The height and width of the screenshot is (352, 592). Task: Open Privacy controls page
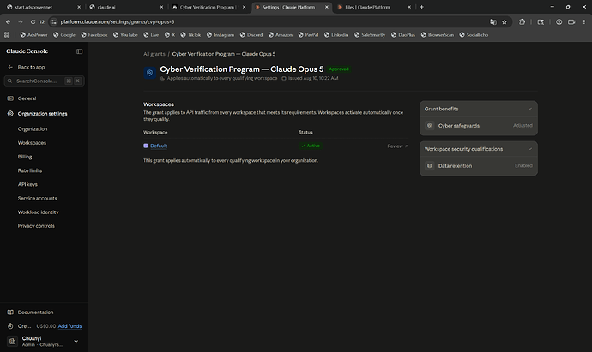click(36, 226)
